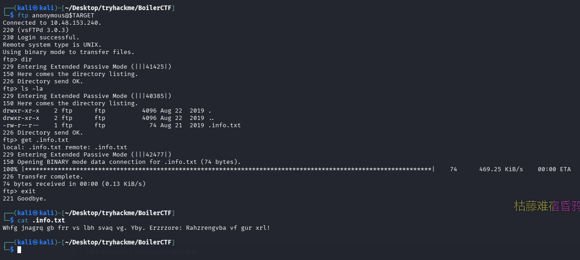The width and height of the screenshot is (580, 260).
Task: Click the "ls -la" ftp command
Action: tap(32, 88)
